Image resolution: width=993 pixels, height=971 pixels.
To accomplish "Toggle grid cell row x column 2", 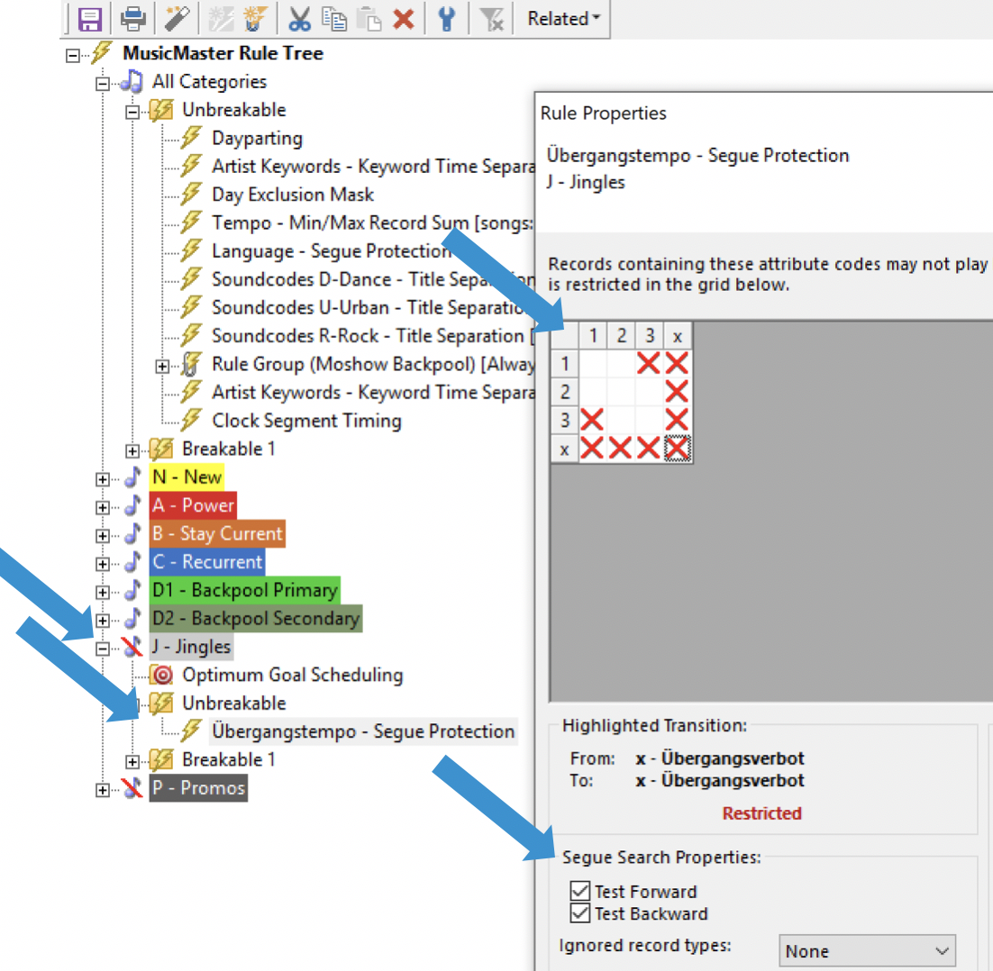I will (621, 449).
